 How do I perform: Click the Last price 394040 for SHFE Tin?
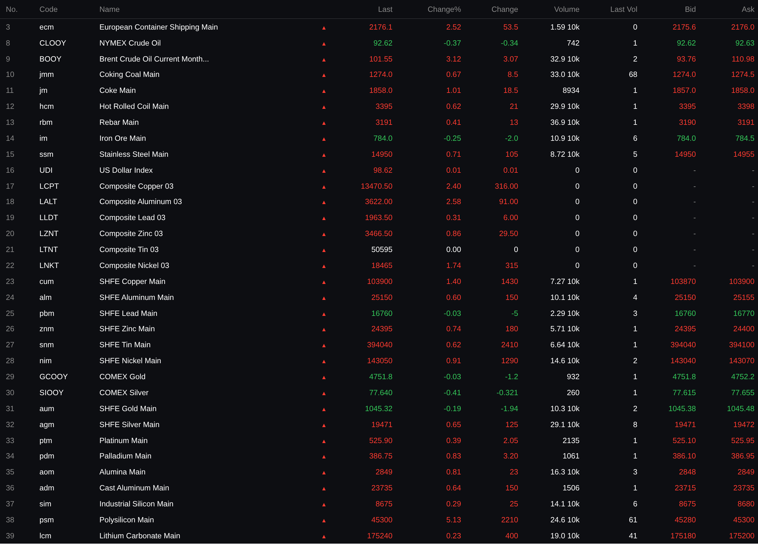tap(379, 345)
